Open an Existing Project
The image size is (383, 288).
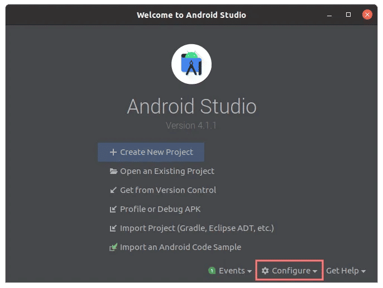[162, 171]
